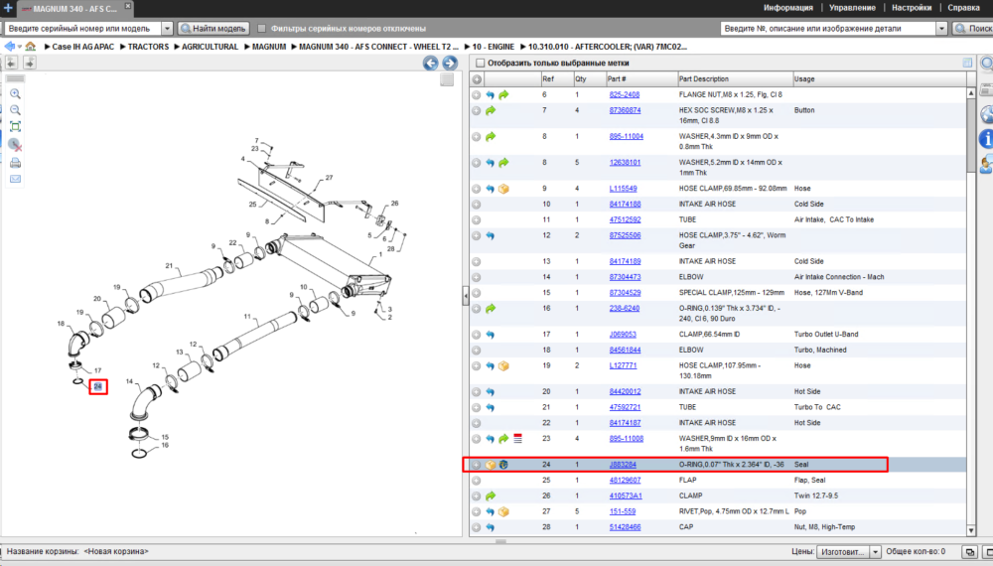Add row 10 INTAKE AIR HOSE to cart
Screen dimensions: 993x566
477,205
